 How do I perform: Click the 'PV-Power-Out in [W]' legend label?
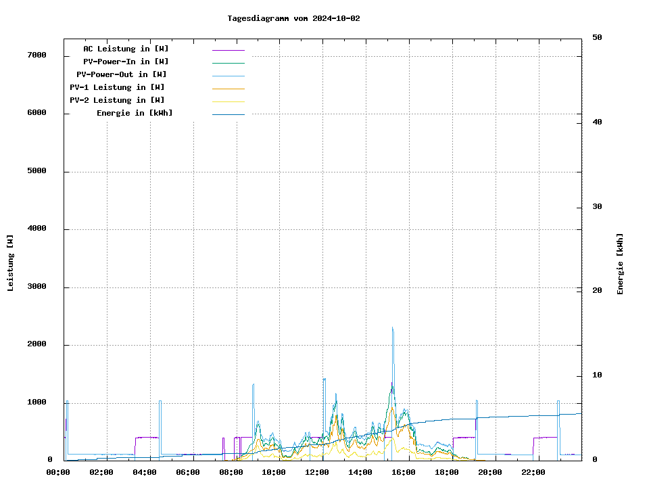(x=121, y=74)
